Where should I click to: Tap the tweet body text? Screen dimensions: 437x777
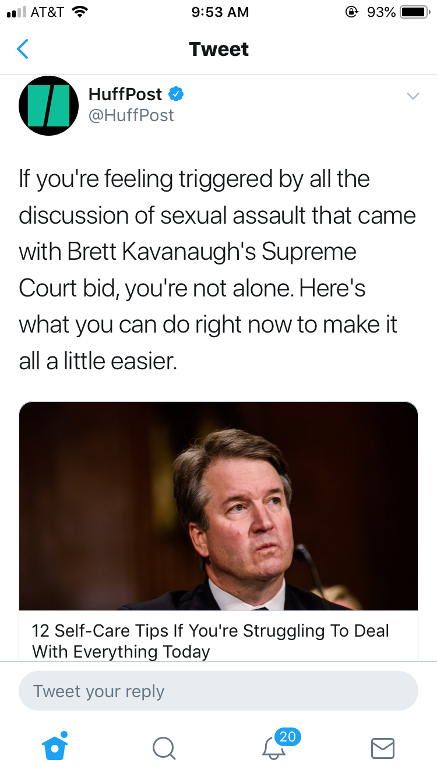pos(216,270)
